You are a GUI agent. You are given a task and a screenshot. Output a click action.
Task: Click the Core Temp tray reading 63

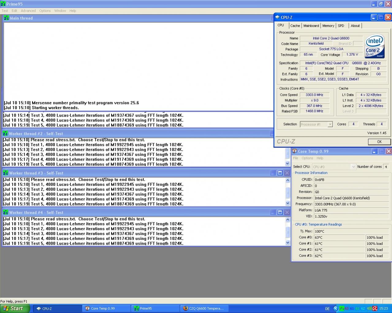[x=347, y=308]
